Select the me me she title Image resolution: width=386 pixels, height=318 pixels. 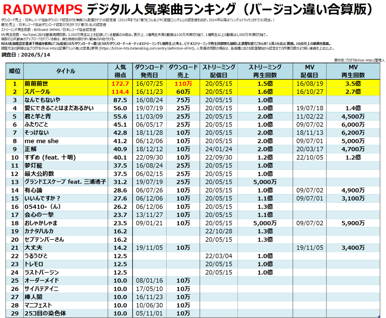(x=66, y=141)
